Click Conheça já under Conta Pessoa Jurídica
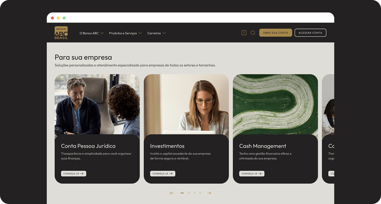The height and width of the screenshot is (204, 381). pyautogui.click(x=73, y=174)
